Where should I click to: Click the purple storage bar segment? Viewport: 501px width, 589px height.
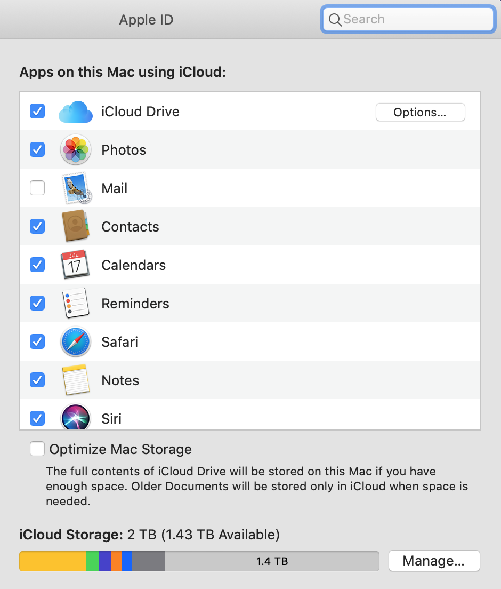point(105,561)
